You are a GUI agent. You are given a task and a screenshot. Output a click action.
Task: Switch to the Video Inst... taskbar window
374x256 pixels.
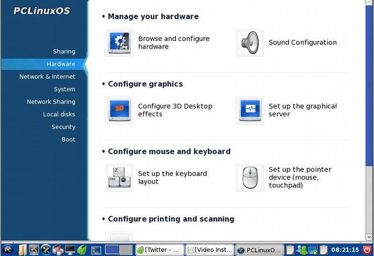tap(209, 250)
